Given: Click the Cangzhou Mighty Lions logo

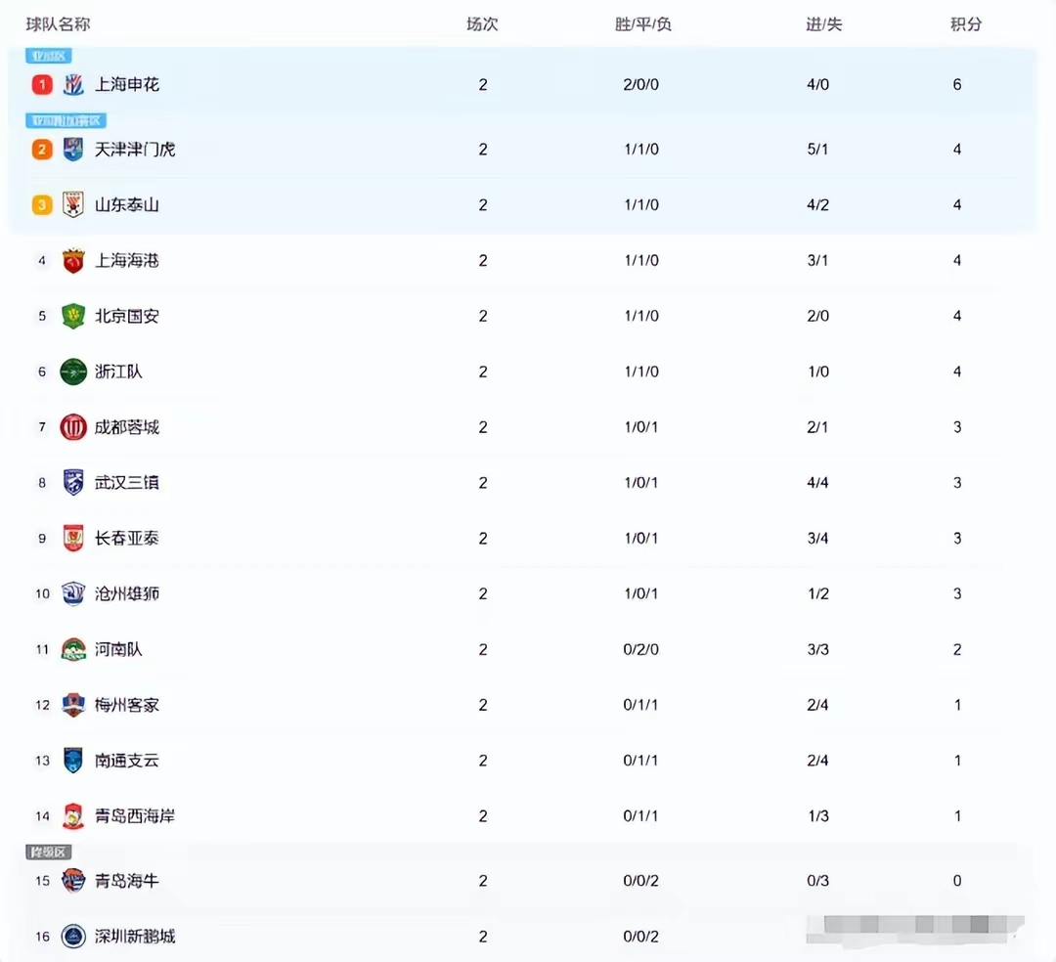Looking at the screenshot, I should click(73, 593).
